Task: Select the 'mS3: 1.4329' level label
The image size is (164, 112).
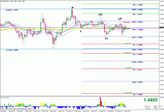Action: pyautogui.click(x=137, y=62)
